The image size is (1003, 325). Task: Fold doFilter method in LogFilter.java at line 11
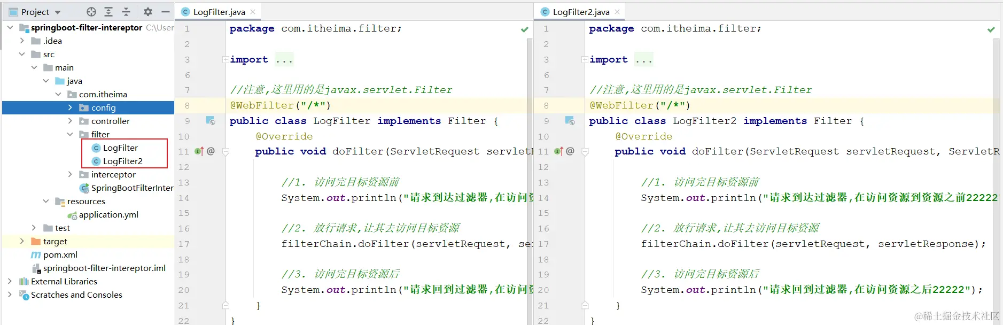[x=226, y=152]
